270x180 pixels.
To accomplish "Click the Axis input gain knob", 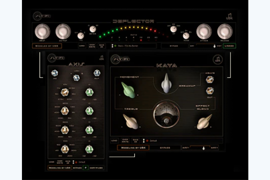I will pos(55,73).
